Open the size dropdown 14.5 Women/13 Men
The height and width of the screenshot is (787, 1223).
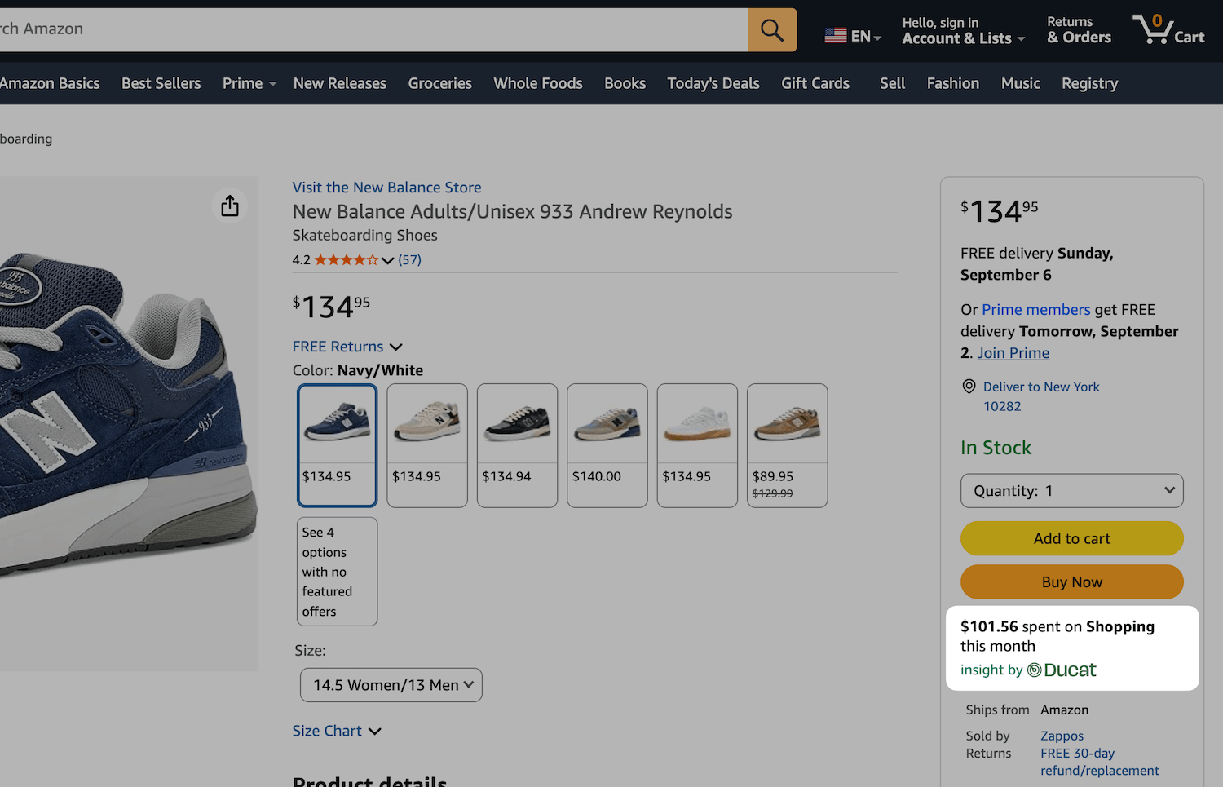[x=391, y=685]
